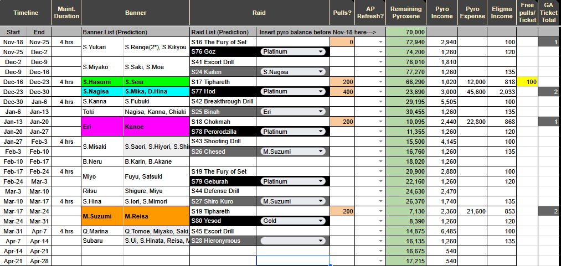Click Pulls 200 cell in S18 Chokmah row
The width and height of the screenshot is (561, 266).
tap(342, 122)
